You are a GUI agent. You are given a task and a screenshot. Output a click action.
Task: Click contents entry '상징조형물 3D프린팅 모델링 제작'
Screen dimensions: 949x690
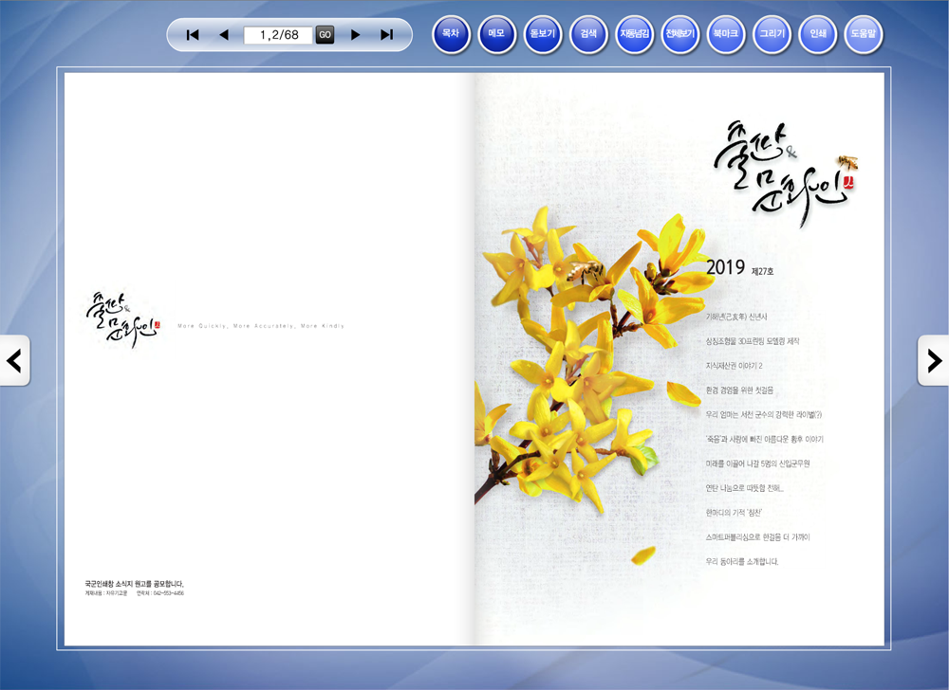coord(753,341)
